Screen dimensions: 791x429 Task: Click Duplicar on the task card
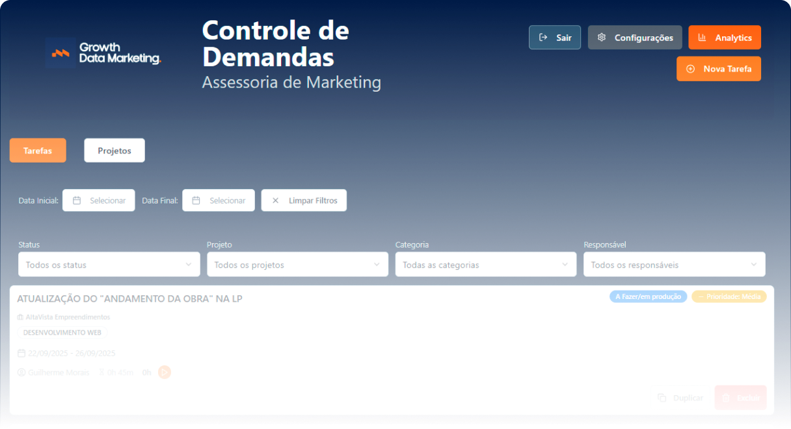(x=680, y=397)
